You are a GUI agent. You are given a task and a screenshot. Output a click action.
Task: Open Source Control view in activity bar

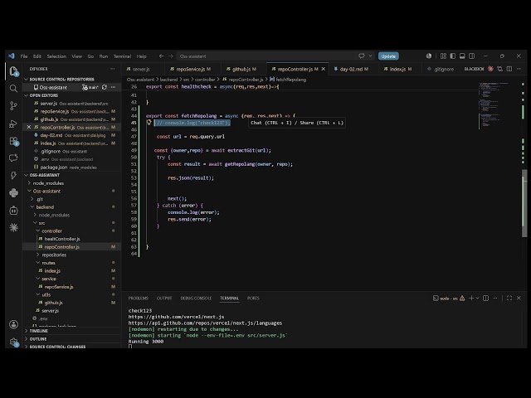pos(13,106)
